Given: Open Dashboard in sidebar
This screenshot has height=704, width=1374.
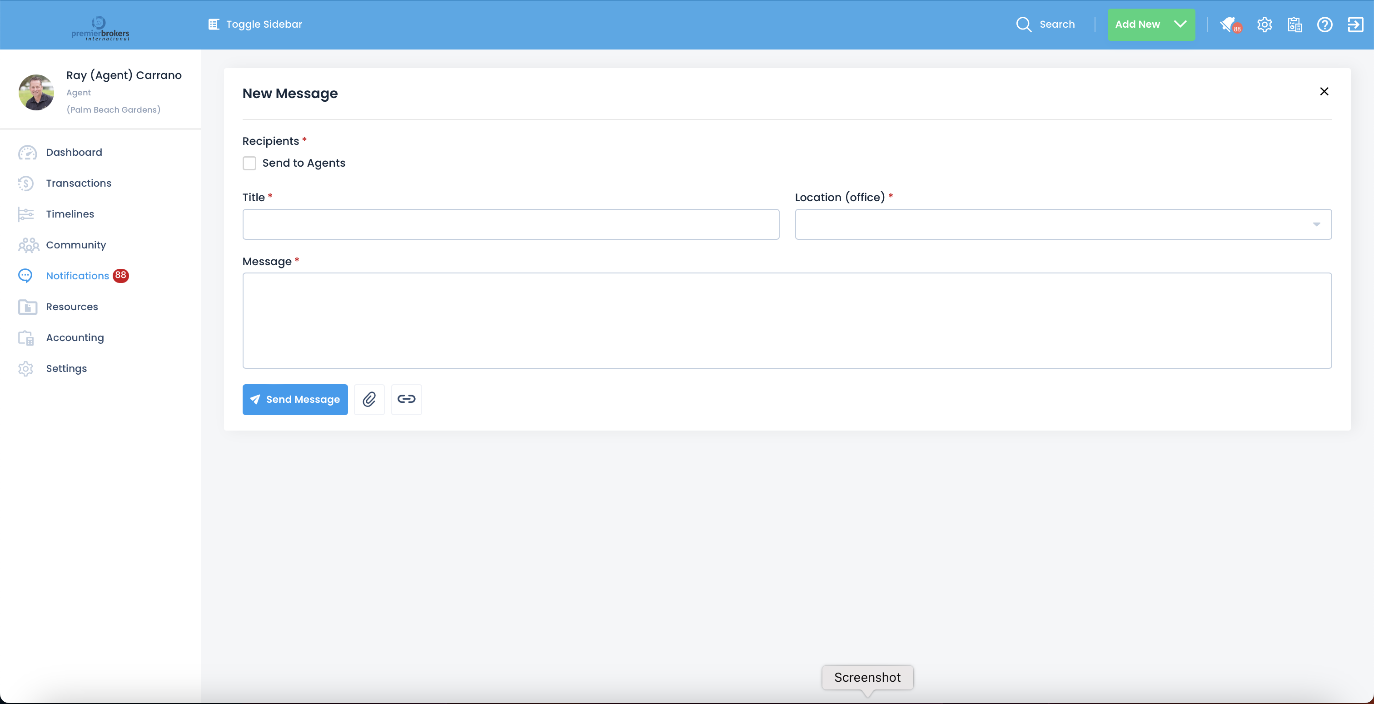Looking at the screenshot, I should (74, 153).
